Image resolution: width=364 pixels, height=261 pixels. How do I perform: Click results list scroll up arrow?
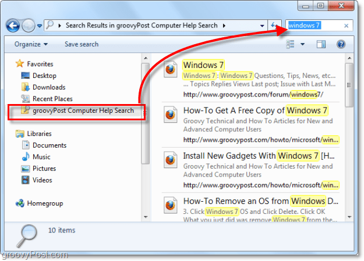point(349,58)
